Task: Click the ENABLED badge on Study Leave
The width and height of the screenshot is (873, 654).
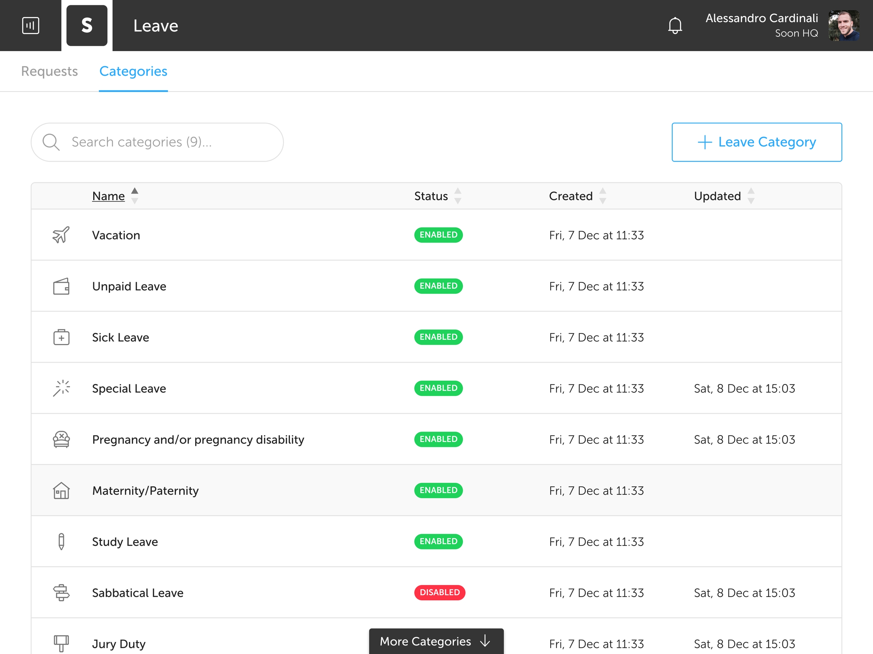Action: point(438,542)
